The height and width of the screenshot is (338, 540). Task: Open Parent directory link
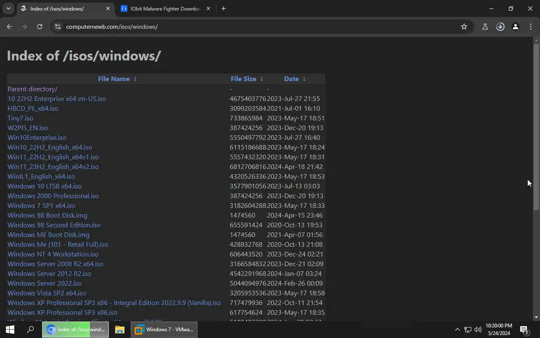pyautogui.click(x=32, y=89)
